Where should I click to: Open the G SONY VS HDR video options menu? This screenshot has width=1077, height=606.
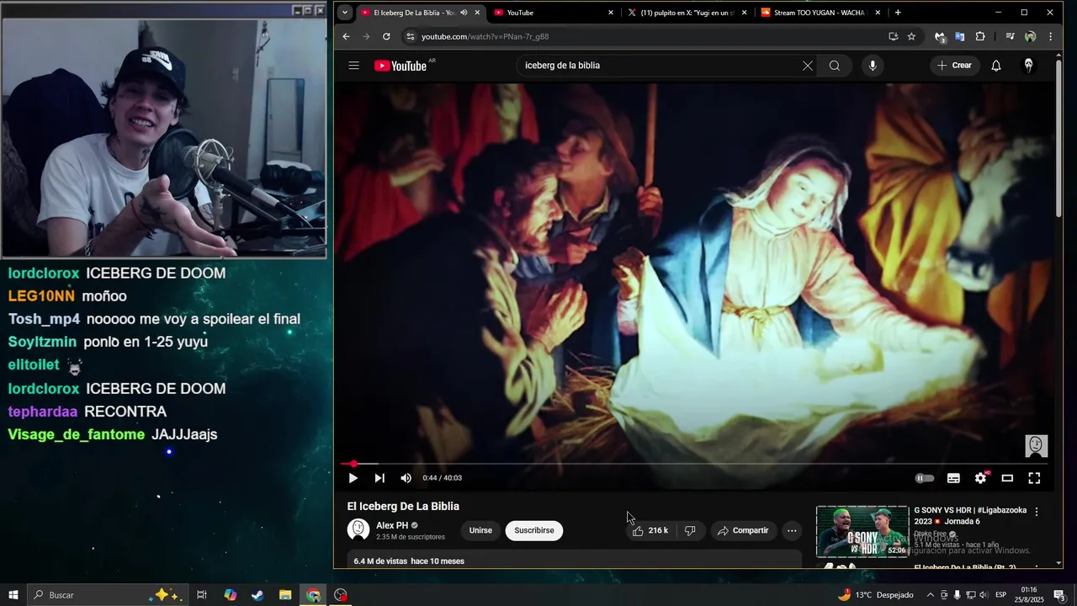pyautogui.click(x=1037, y=512)
